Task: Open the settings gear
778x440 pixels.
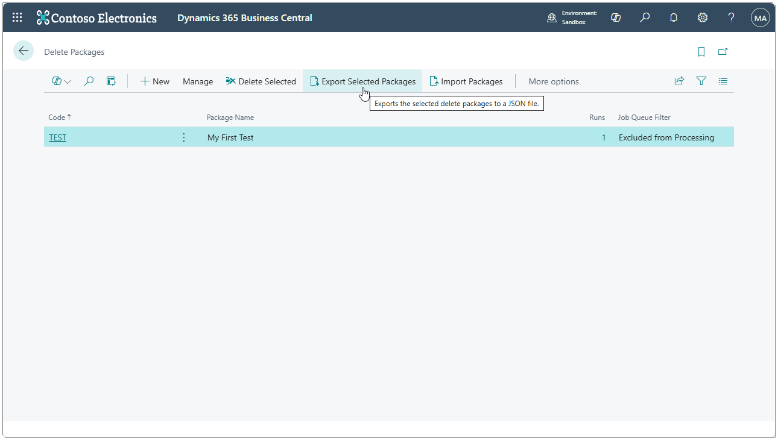Action: coord(703,17)
